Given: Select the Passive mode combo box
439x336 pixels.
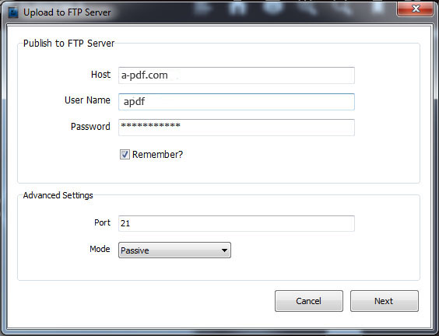Looking at the screenshot, I should (x=174, y=250).
